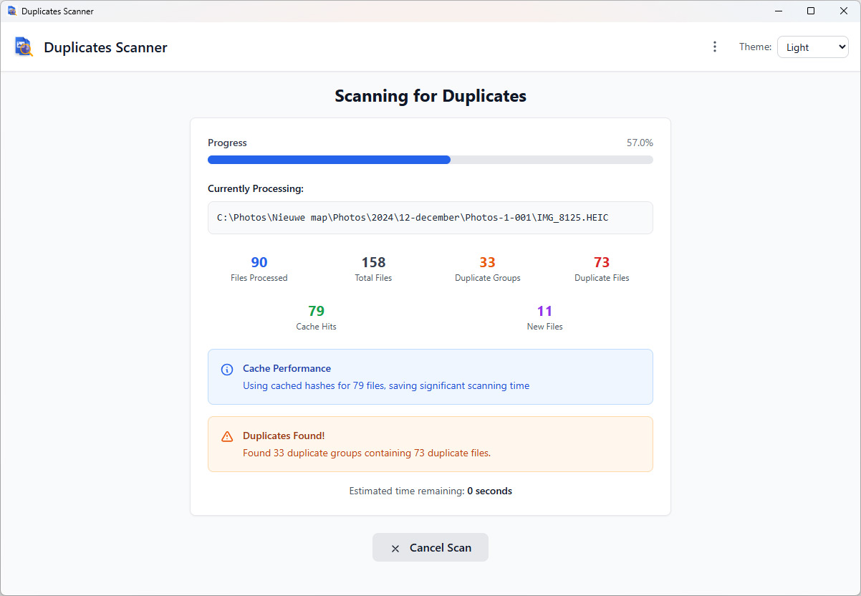Open the three-dot more options menu
The image size is (861, 596).
714,47
